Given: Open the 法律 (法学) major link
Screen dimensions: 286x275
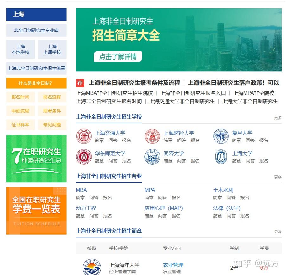Looking at the screenshot, I should 227,208.
